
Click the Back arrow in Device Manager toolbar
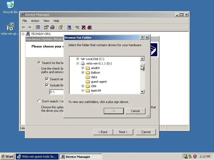click(24, 27)
